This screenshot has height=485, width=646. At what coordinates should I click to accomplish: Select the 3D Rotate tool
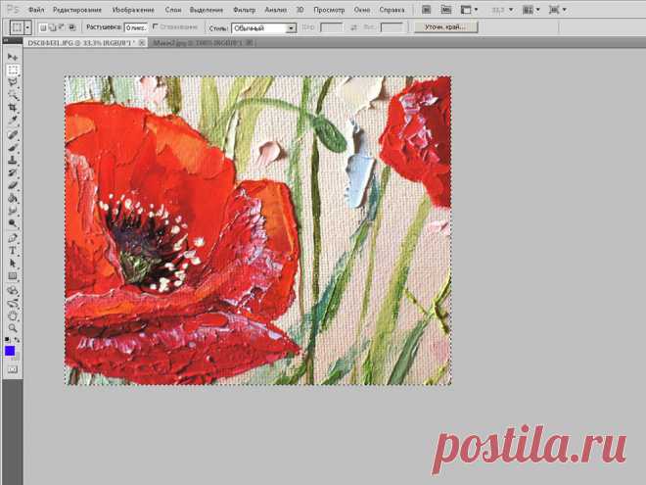[x=13, y=291]
